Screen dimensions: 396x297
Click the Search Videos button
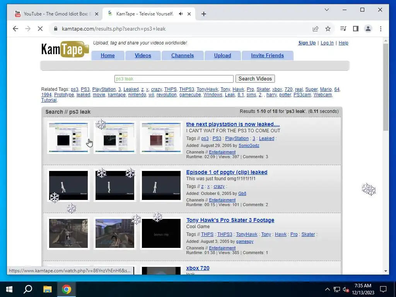pos(255,79)
